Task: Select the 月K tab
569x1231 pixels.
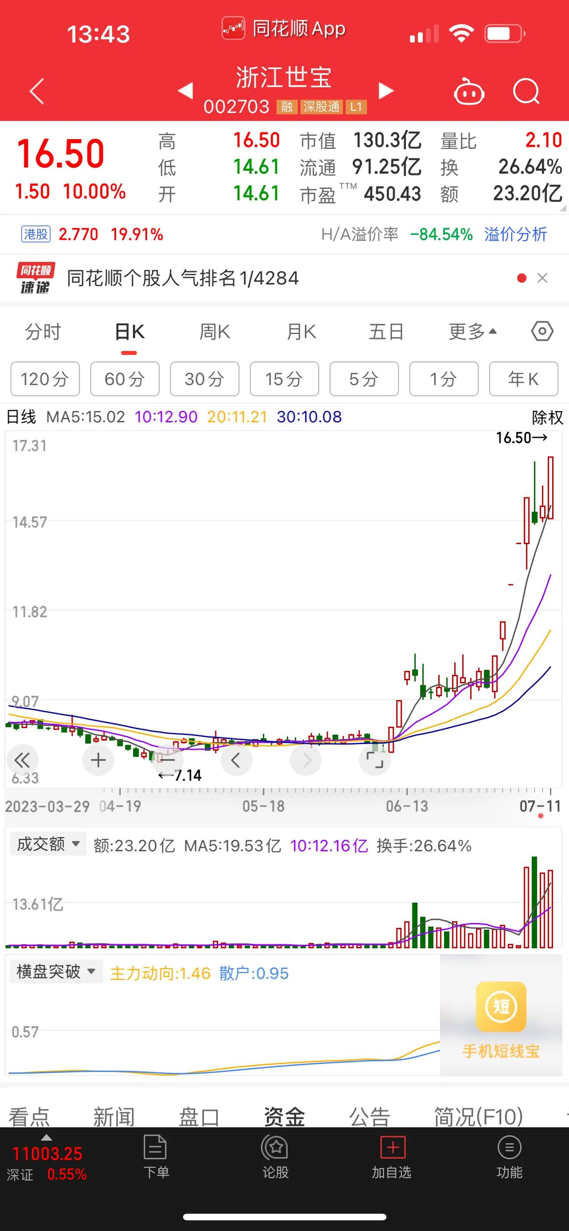Action: (301, 332)
